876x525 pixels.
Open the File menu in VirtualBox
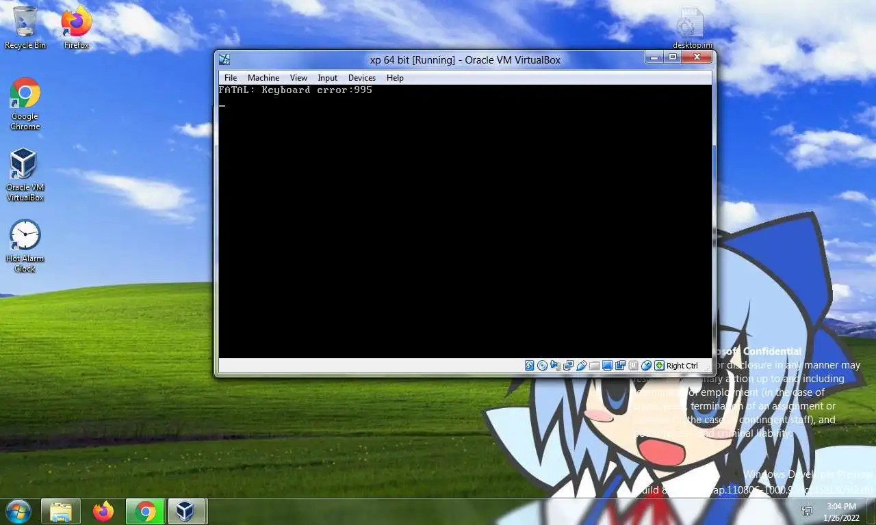pos(231,78)
